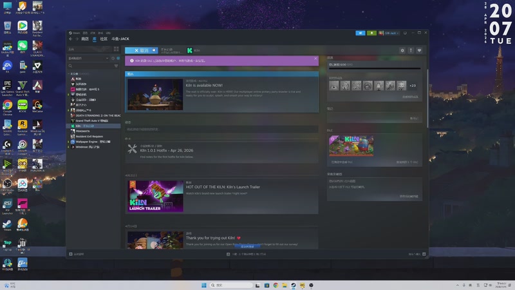Image resolution: width=515 pixels, height=290 pixels.
Task: Go back with the Steam navigation arrow
Action: [x=71, y=39]
